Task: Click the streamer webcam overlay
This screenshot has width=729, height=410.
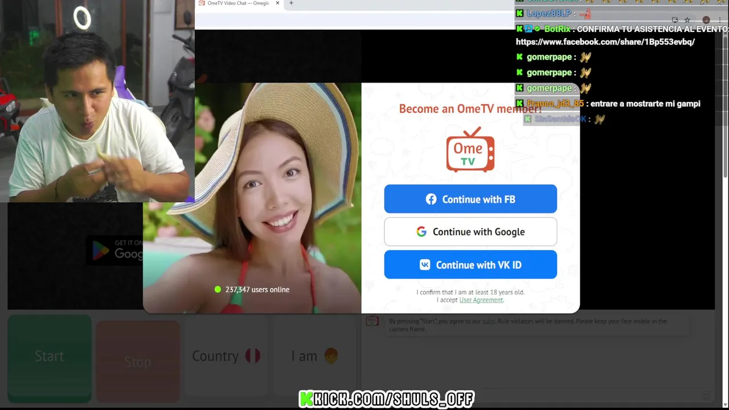Action: tap(97, 101)
